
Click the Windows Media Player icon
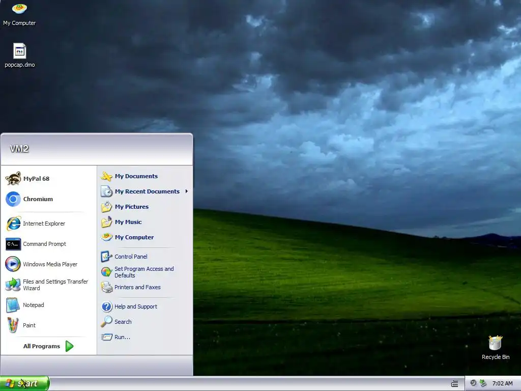(13, 264)
